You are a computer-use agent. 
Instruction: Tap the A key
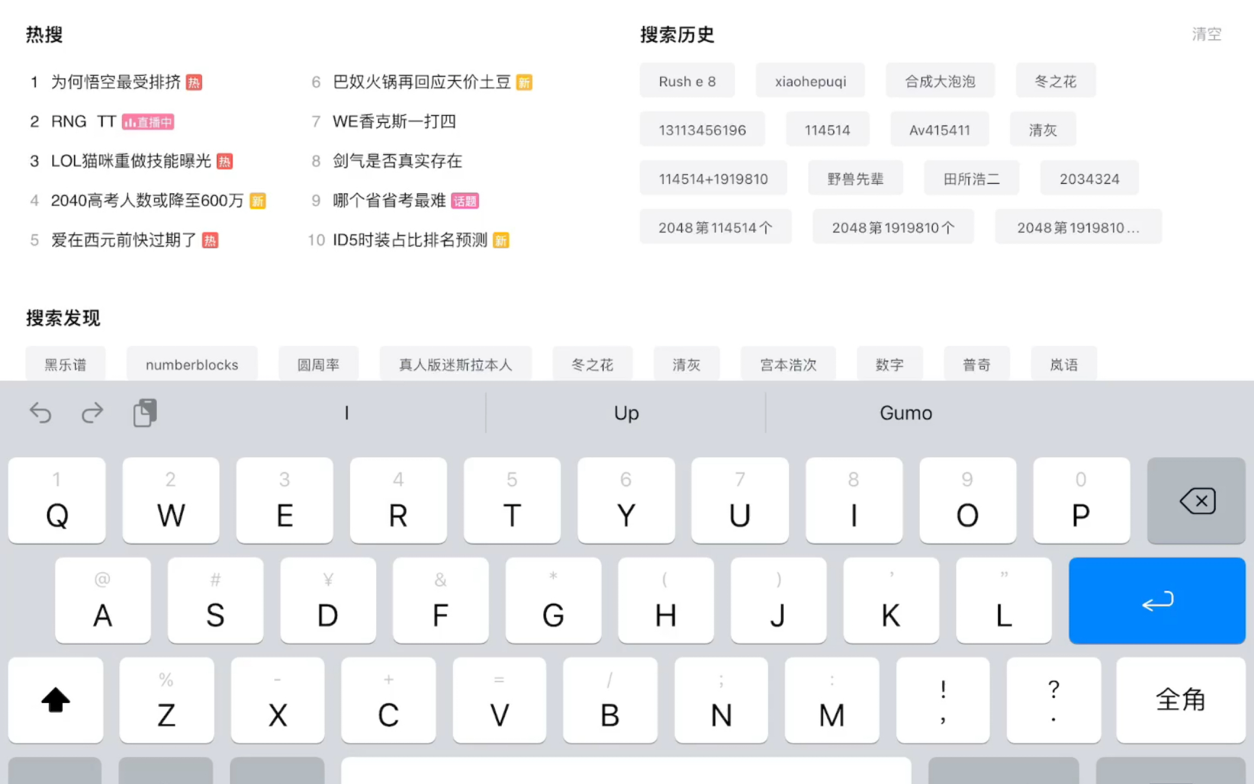pos(103,601)
